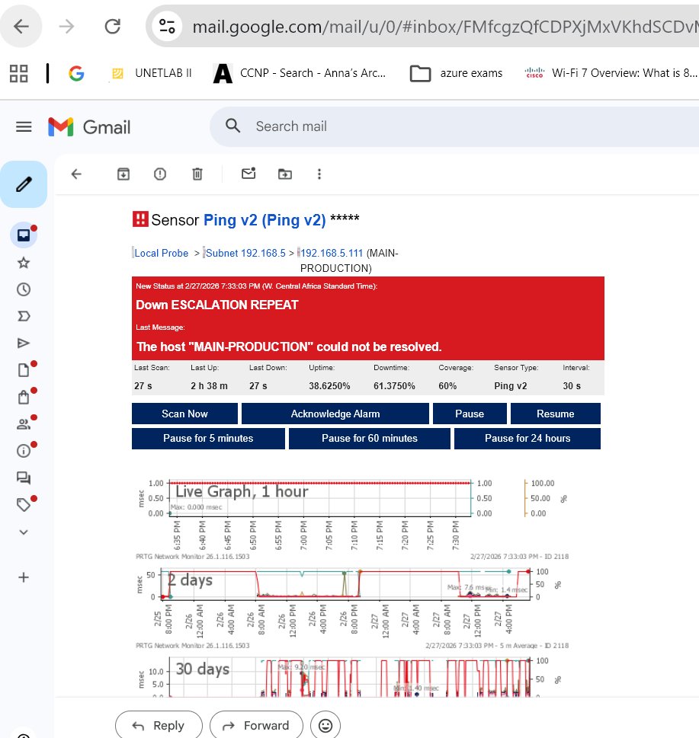699x738 pixels.
Task: Open the Ping v2 sensor link
Action: pos(265,220)
